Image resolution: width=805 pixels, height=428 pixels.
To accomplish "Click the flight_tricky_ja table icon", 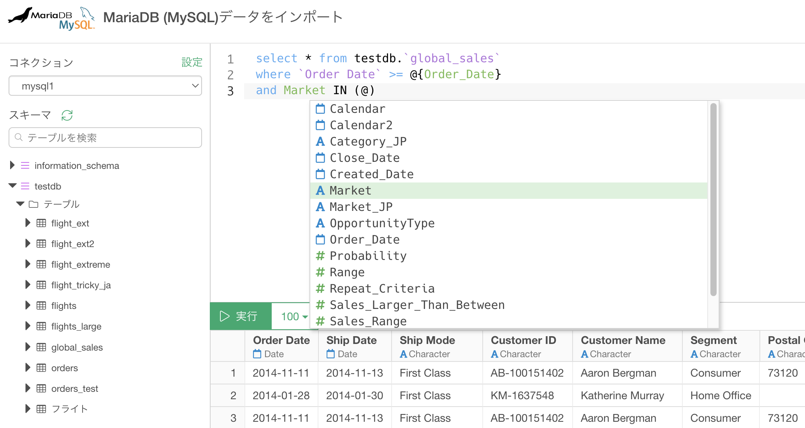I will click(x=41, y=285).
